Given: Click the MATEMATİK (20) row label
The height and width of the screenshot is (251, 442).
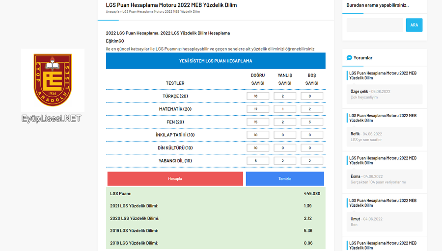Looking at the screenshot, I should tap(175, 109).
